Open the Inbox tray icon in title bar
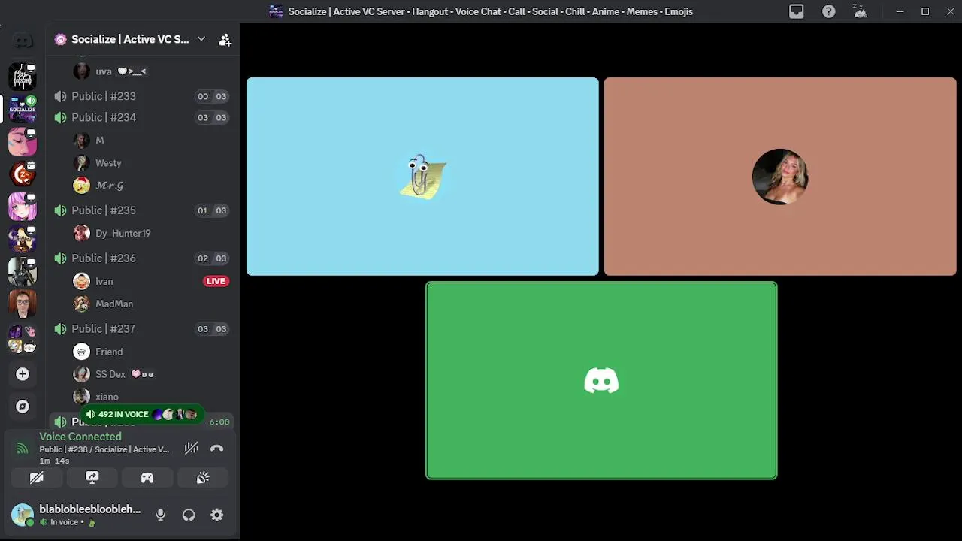 (x=797, y=11)
